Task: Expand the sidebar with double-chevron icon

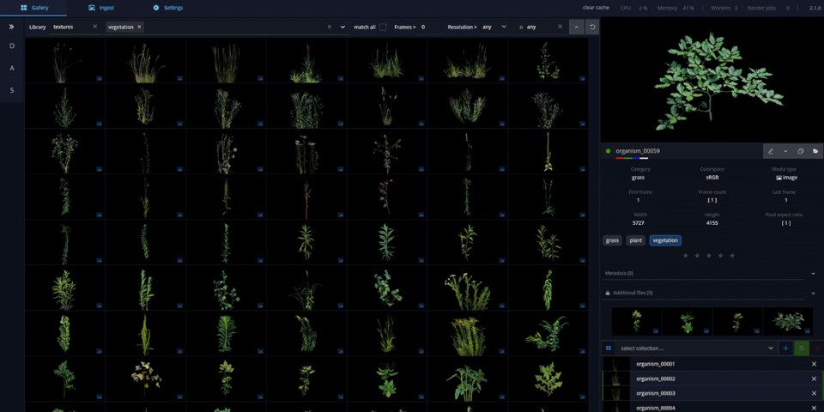Action: pyautogui.click(x=11, y=27)
